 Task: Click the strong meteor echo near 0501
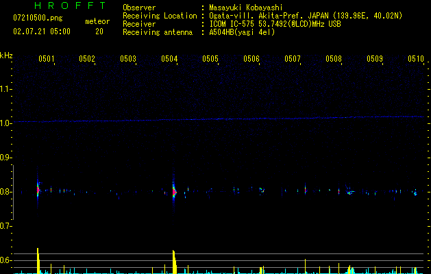38,190
